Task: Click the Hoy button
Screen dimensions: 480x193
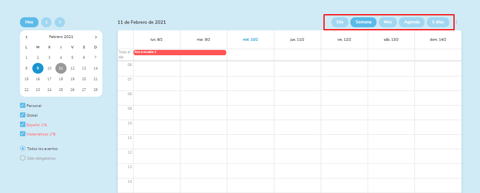Action: [29, 22]
